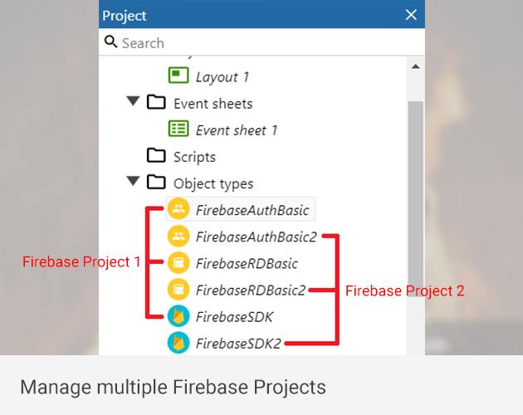523x415 pixels.
Task: Collapse the Object types folder
Action: pyautogui.click(x=133, y=182)
